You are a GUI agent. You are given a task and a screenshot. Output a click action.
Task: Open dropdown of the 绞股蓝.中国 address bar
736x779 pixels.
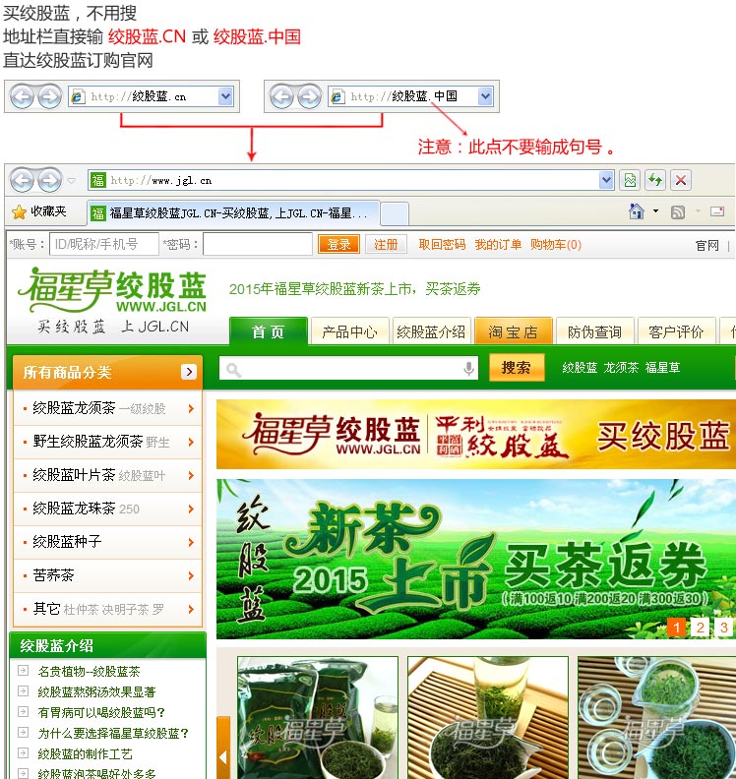[485, 95]
